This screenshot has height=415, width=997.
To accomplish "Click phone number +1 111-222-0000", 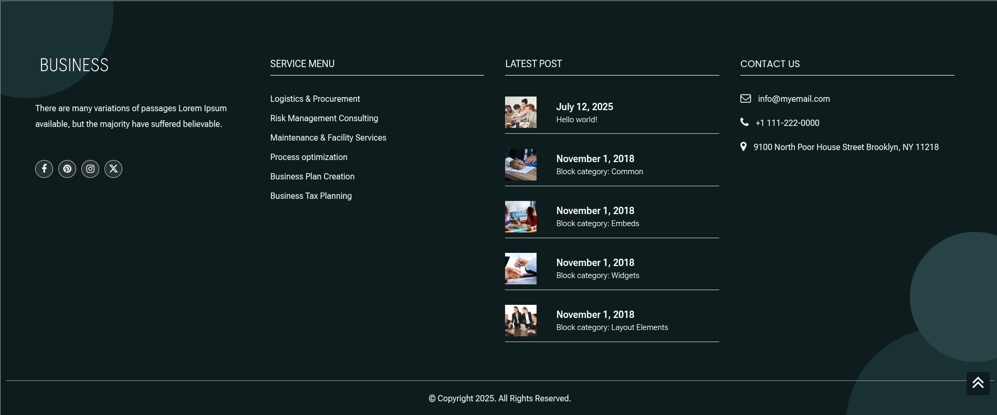I will pos(787,123).
